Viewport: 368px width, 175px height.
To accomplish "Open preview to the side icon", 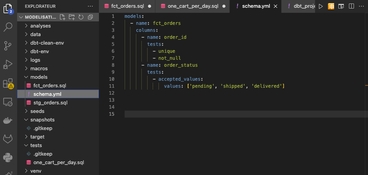I will point(341,6).
